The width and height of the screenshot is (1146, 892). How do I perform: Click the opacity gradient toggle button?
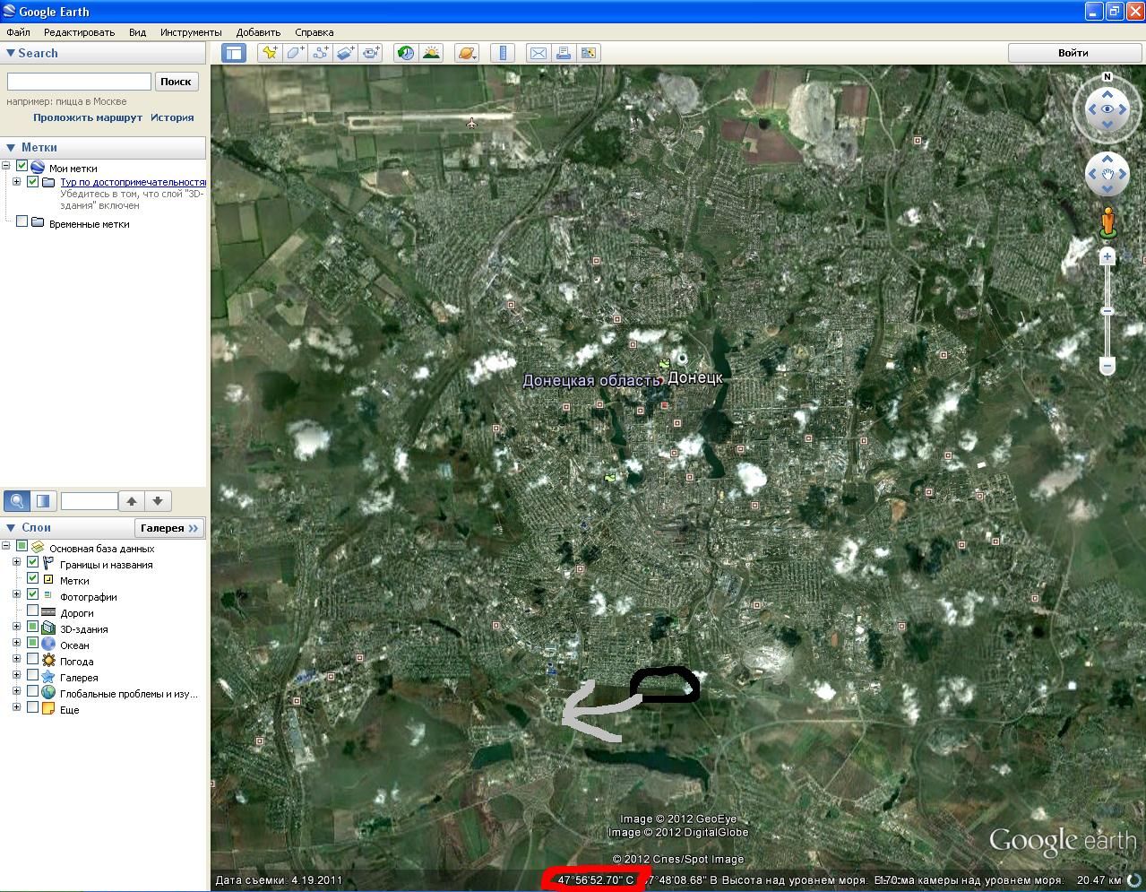43,501
